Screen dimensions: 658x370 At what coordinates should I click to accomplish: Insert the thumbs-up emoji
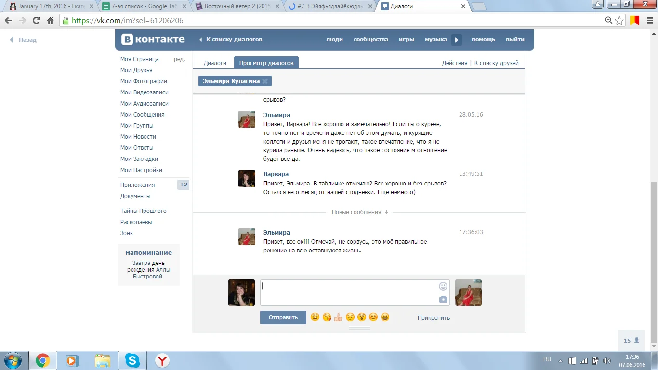click(x=338, y=317)
